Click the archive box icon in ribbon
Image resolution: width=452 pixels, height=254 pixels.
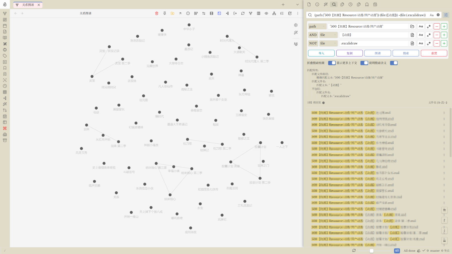pyautogui.click(x=5, y=140)
